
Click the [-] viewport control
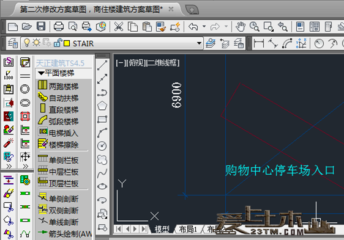click(x=121, y=63)
